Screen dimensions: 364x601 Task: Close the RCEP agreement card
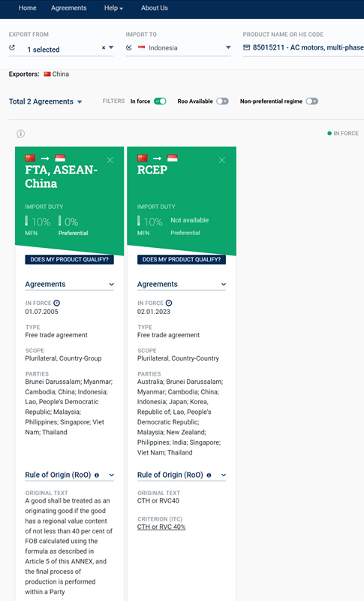[x=222, y=160]
